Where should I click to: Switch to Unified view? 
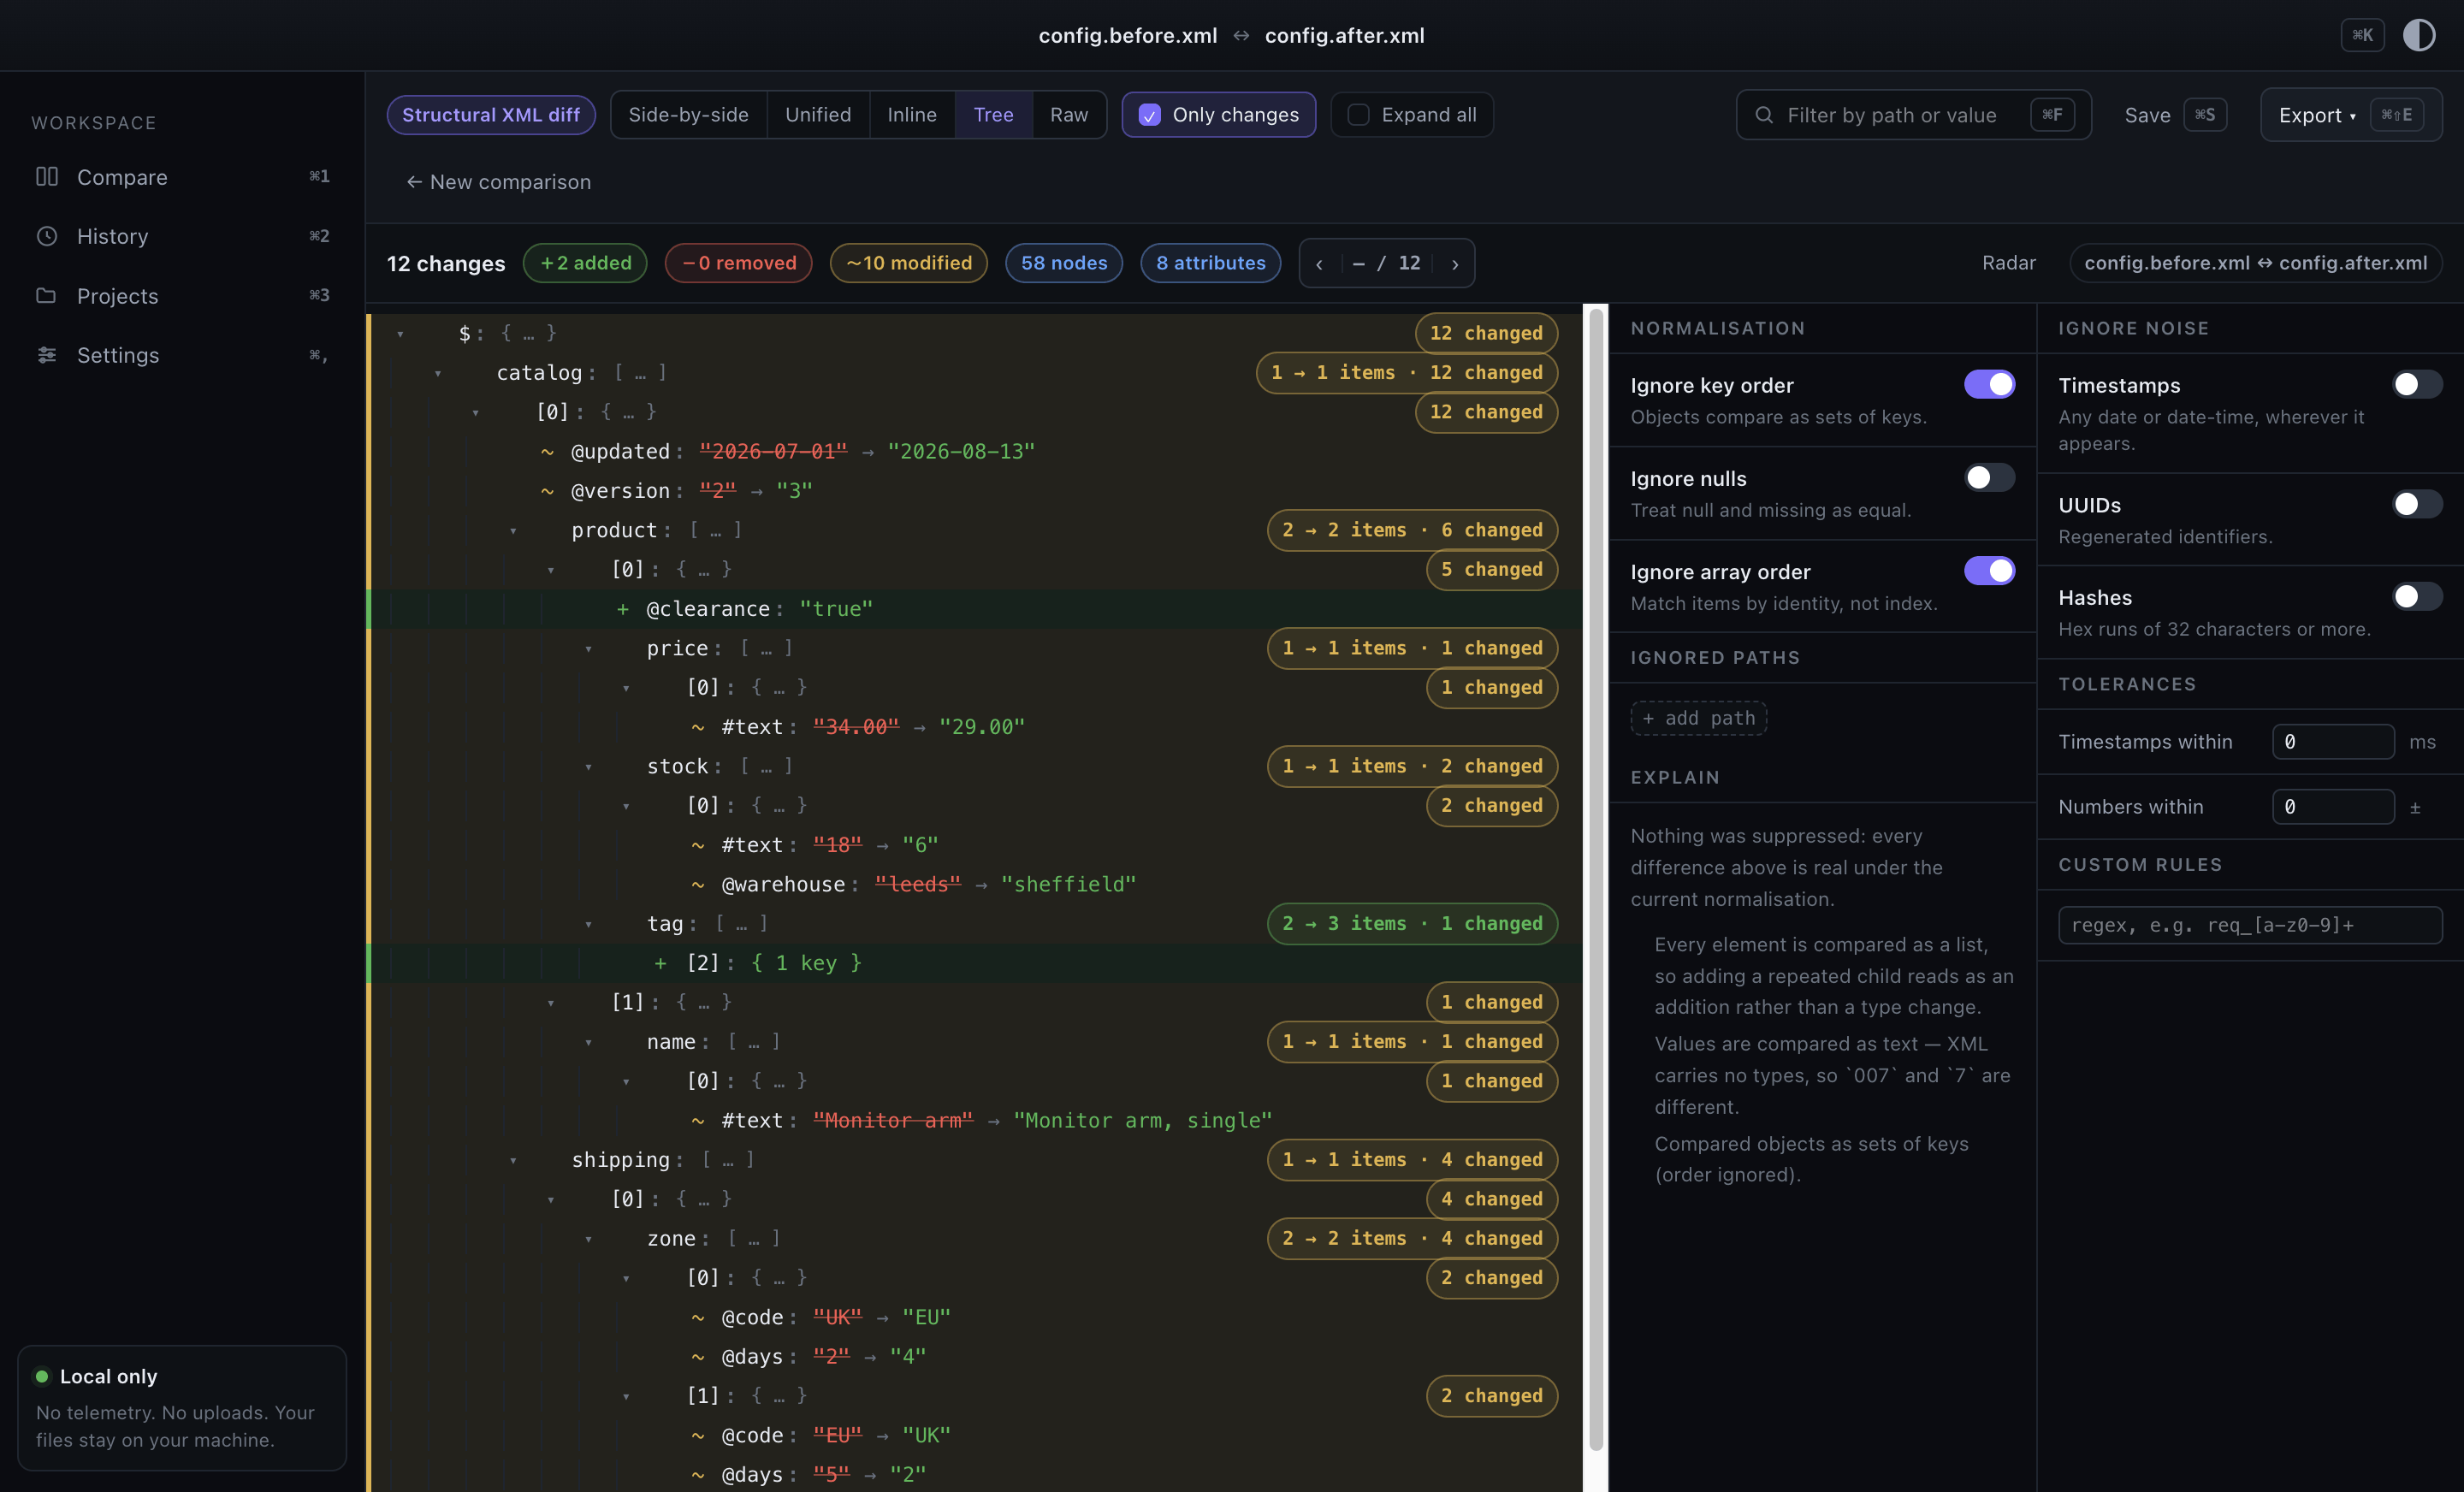click(x=817, y=115)
